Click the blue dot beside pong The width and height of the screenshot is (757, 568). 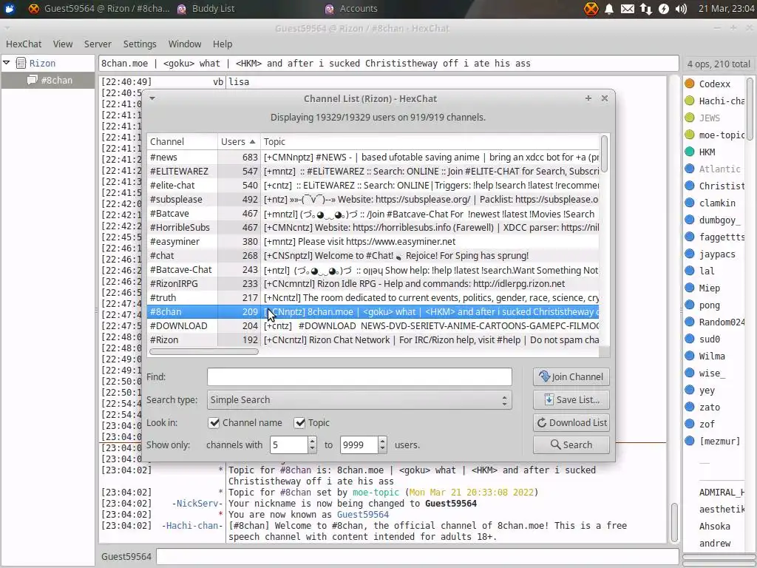690,305
